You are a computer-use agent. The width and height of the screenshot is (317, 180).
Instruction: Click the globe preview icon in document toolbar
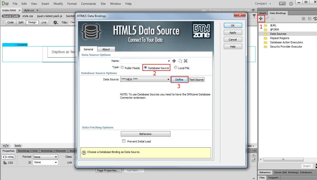coord(56,22)
